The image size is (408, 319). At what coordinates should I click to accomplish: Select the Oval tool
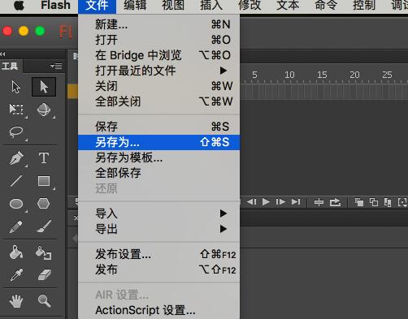click(x=16, y=204)
